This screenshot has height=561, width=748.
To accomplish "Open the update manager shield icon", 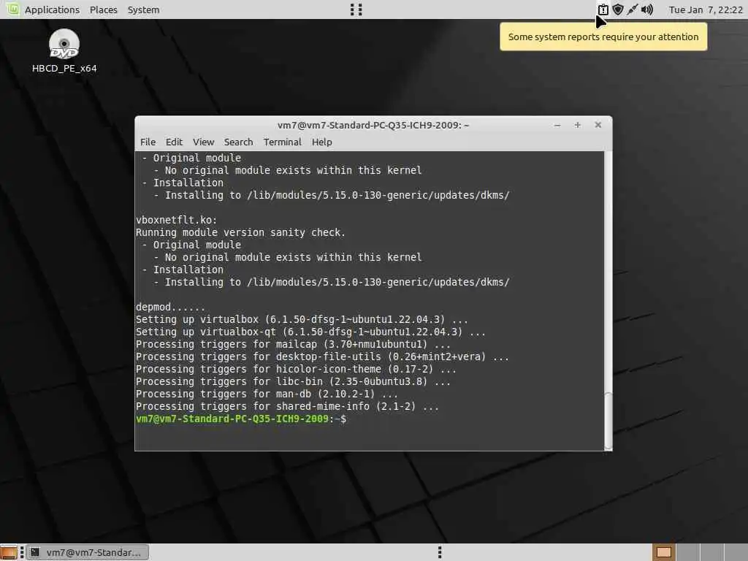I will point(618,9).
